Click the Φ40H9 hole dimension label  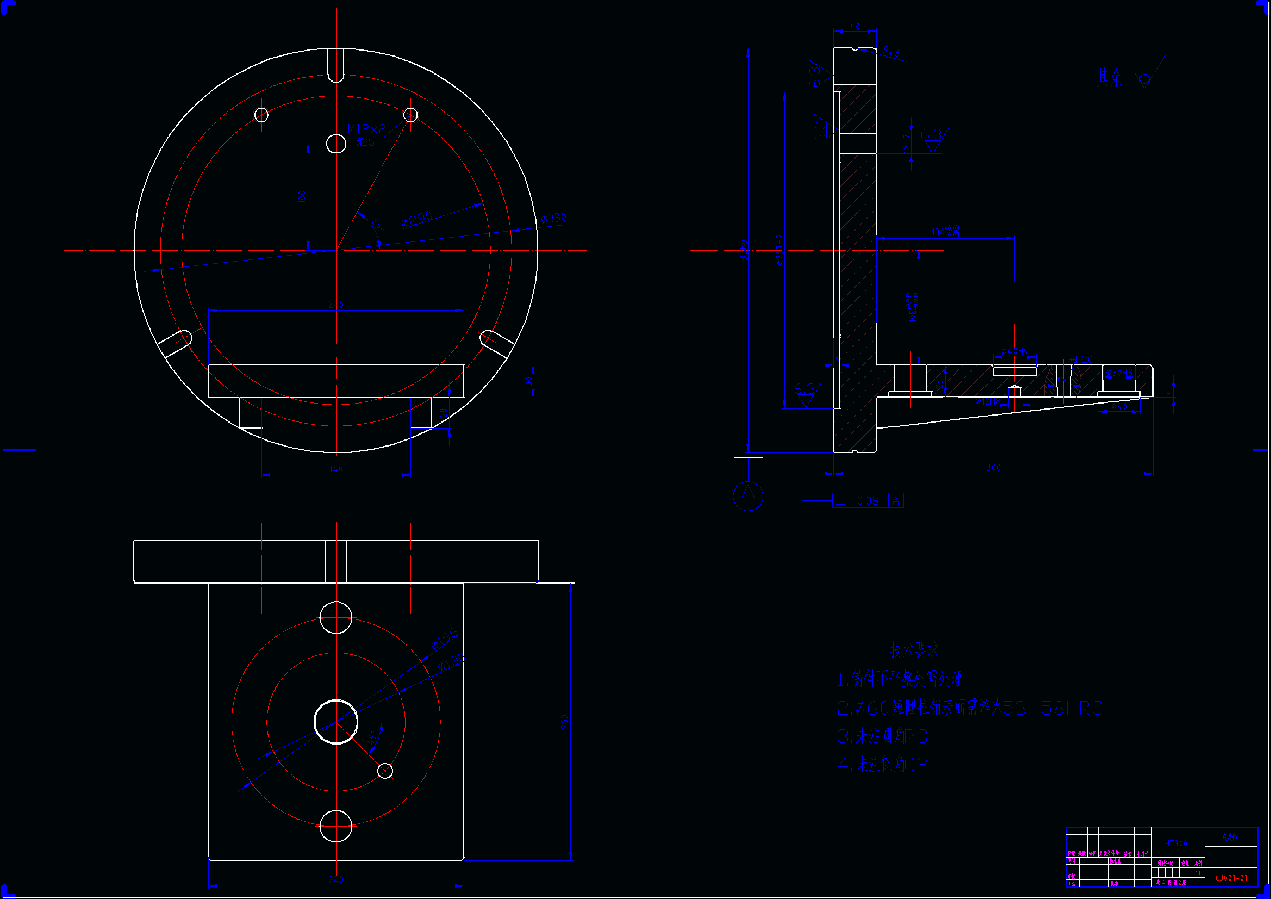point(1014,351)
